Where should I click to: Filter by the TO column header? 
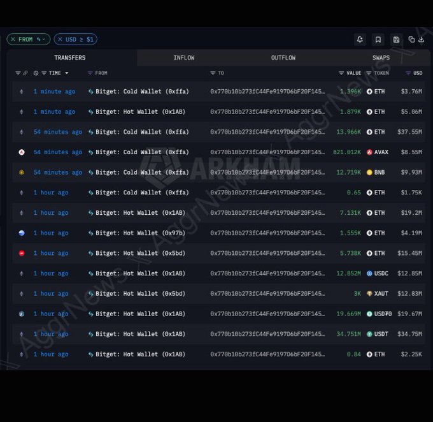coord(217,73)
